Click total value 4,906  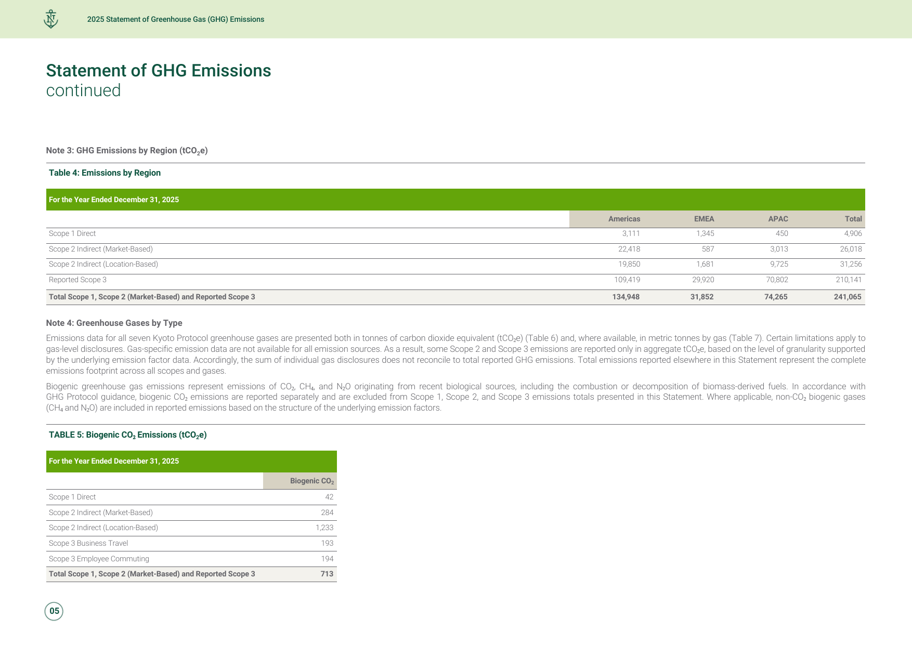pos(853,234)
